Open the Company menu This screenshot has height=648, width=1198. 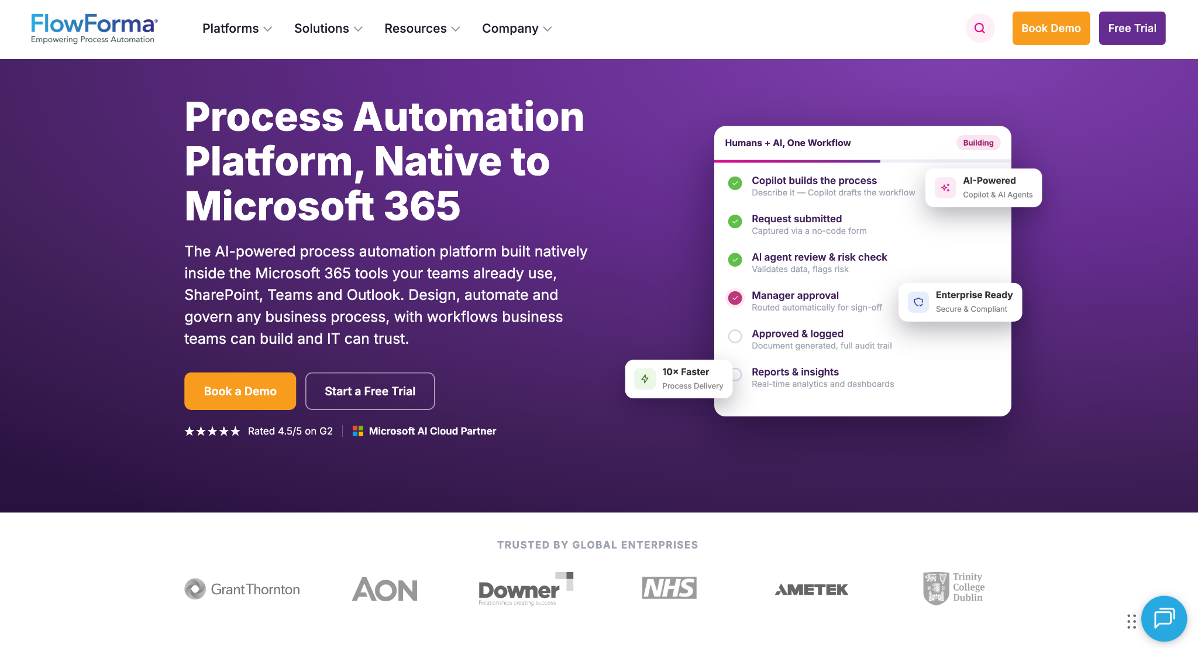[x=517, y=29]
